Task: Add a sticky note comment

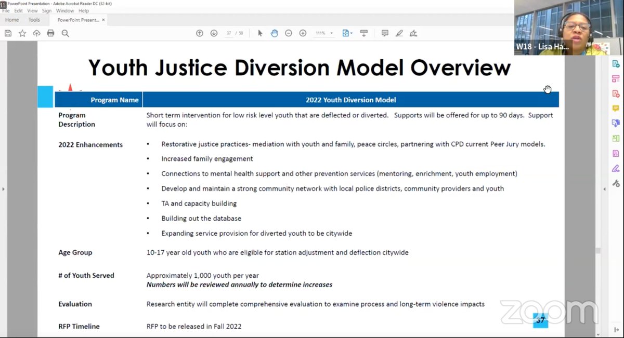Action: (385, 33)
